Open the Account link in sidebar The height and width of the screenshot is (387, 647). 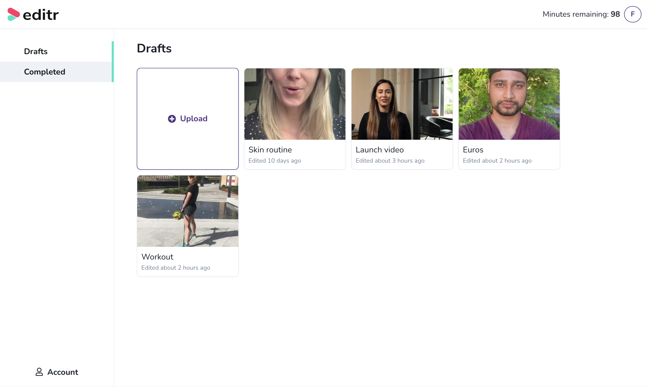(57, 372)
